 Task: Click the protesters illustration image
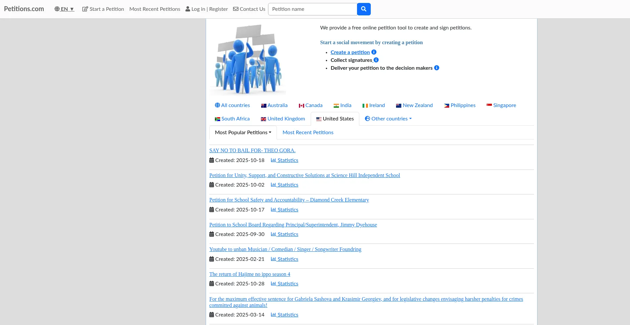(248, 60)
